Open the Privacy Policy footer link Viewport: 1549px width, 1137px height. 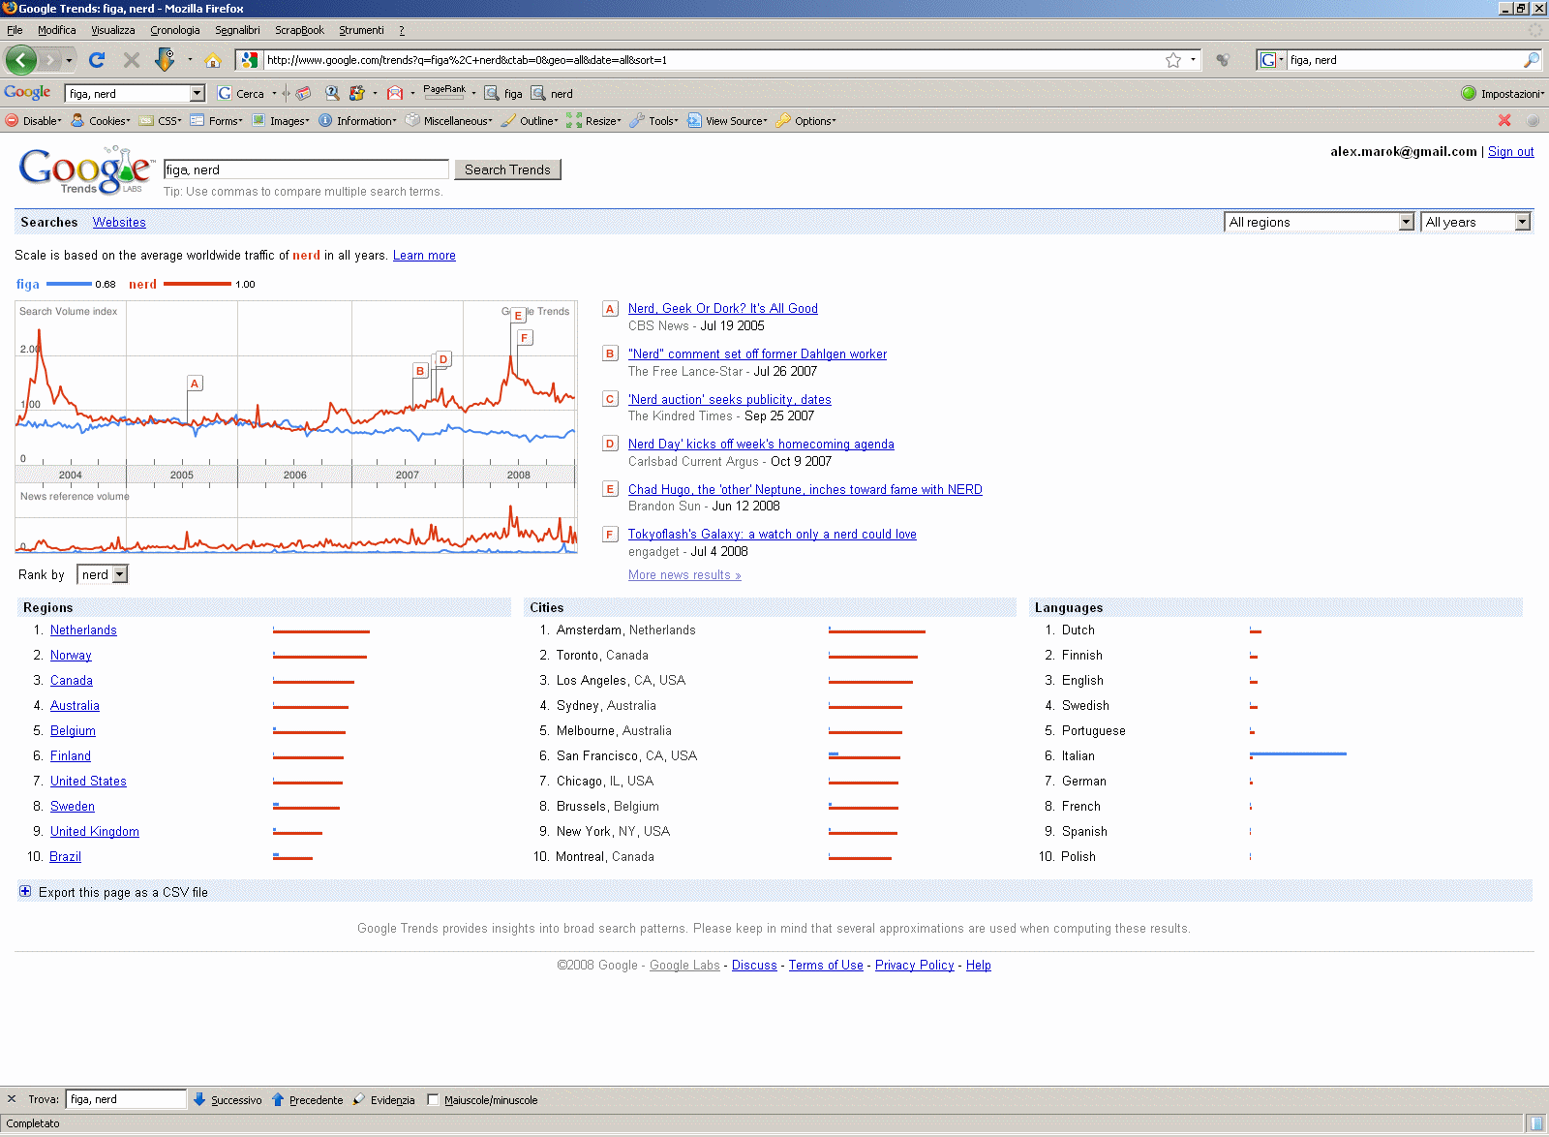coord(915,966)
